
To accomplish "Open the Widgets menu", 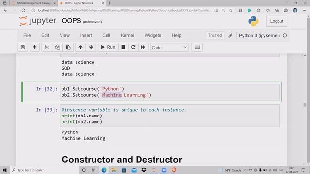I will 153,35.
